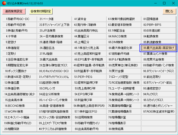Open 58 信用残検索
Image resolution: width=178 pixels, height=135 pixels.
coord(89,118)
